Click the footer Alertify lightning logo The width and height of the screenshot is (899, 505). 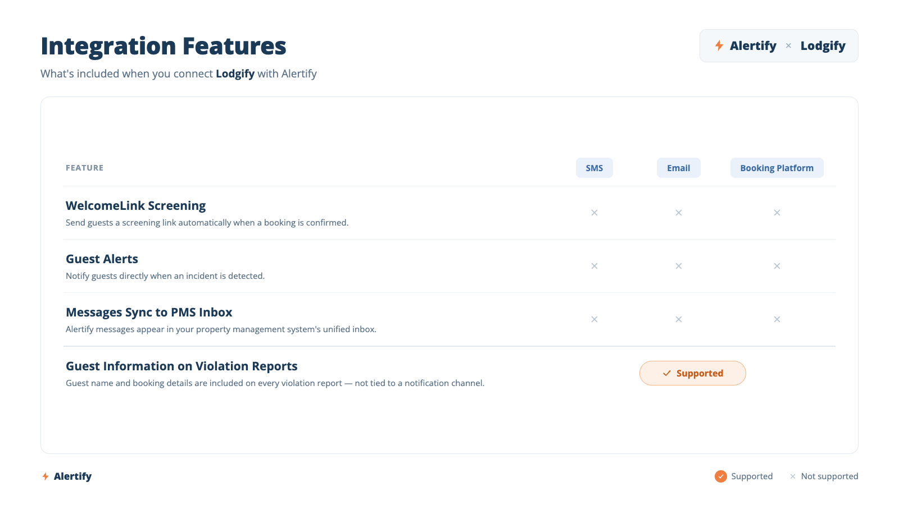point(46,476)
